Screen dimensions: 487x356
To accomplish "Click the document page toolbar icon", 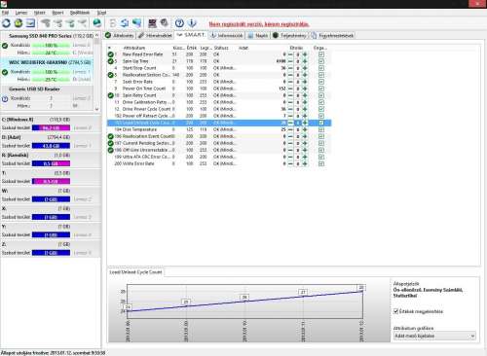I will tap(113, 23).
